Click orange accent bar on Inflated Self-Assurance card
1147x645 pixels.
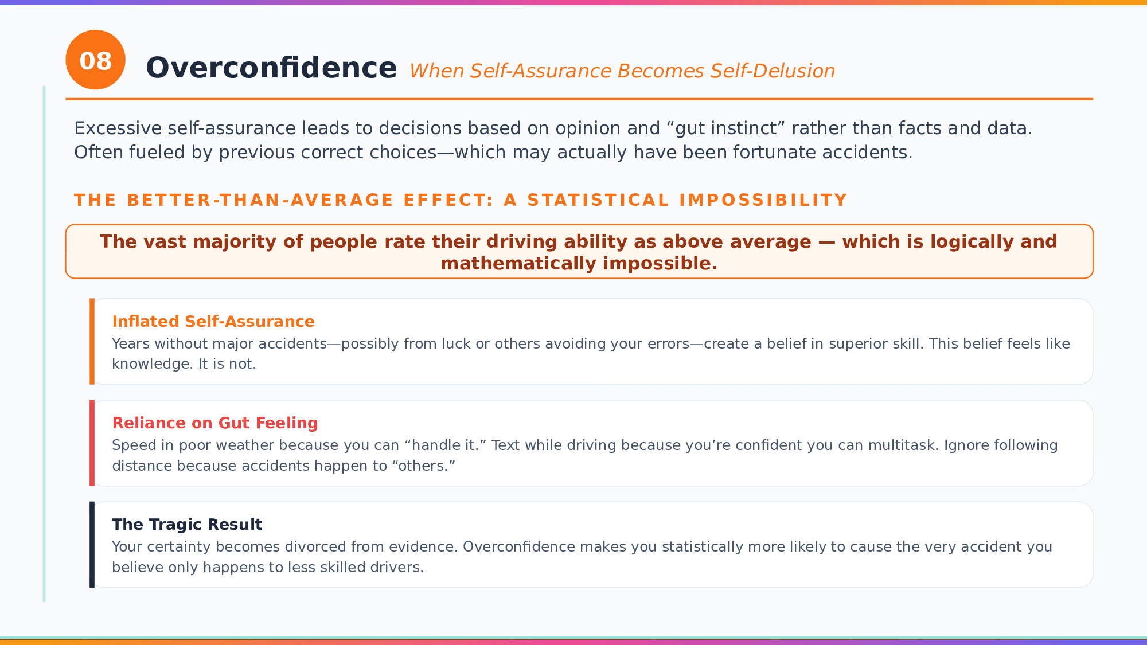pyautogui.click(x=92, y=342)
